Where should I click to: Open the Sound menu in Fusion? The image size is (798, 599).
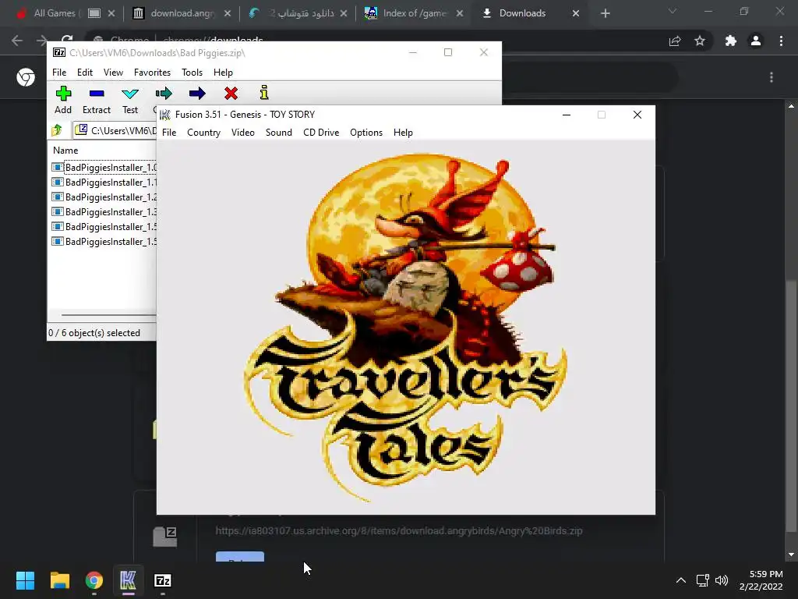click(279, 133)
